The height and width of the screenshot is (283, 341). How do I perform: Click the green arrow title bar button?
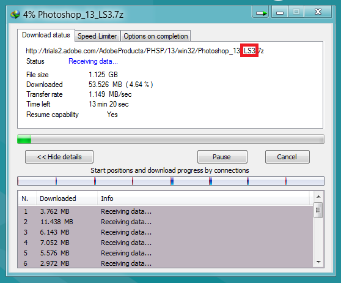261,12
